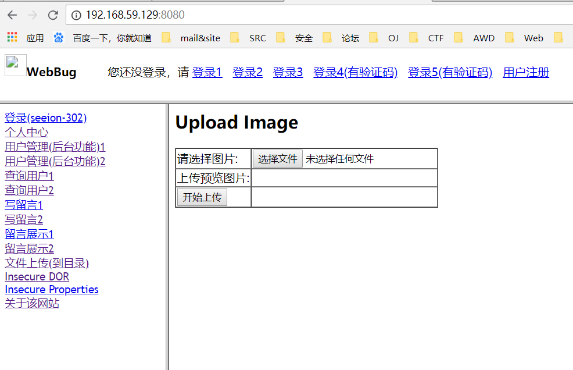This screenshot has width=573, height=370.
Task: Open 文件上传(到目录) sidebar link
Action: (x=46, y=263)
